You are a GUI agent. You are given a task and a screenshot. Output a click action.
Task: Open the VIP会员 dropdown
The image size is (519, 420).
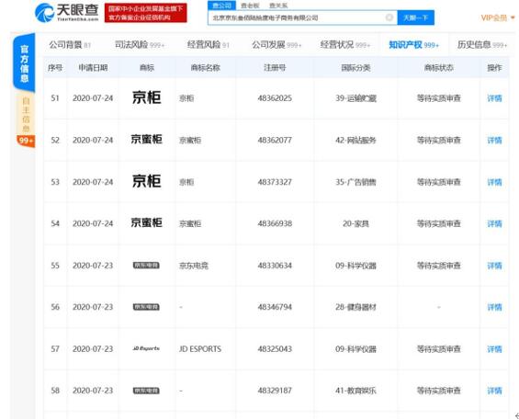[498, 17]
